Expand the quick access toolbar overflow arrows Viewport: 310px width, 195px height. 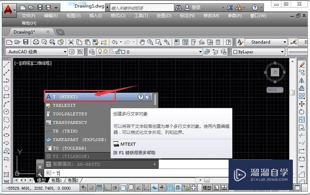point(56,8)
